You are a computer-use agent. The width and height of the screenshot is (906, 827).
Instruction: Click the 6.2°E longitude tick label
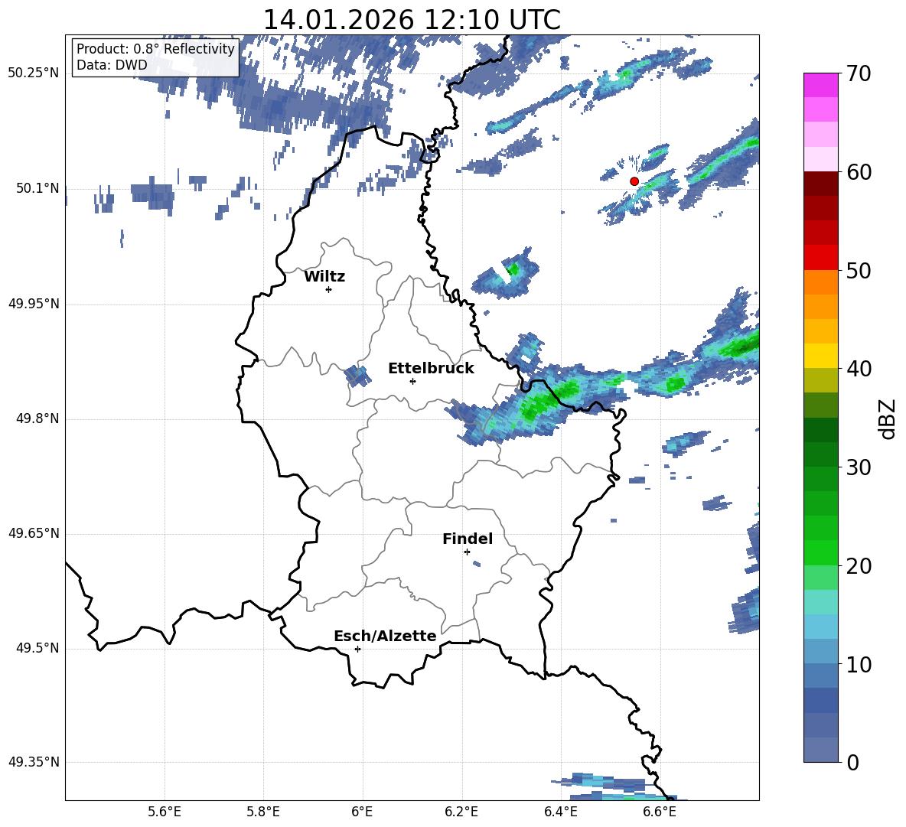coord(461,812)
